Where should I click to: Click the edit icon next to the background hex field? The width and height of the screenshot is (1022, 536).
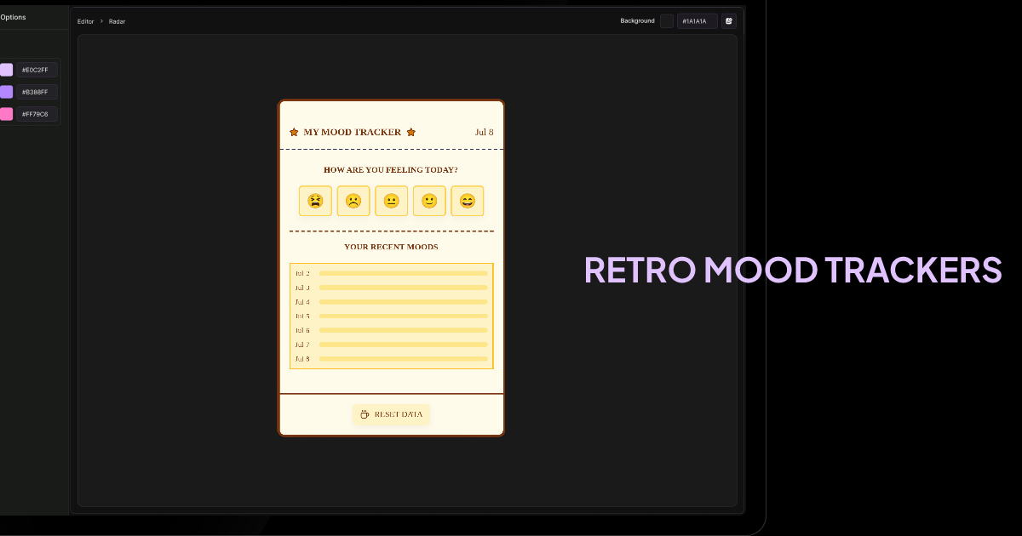(729, 20)
